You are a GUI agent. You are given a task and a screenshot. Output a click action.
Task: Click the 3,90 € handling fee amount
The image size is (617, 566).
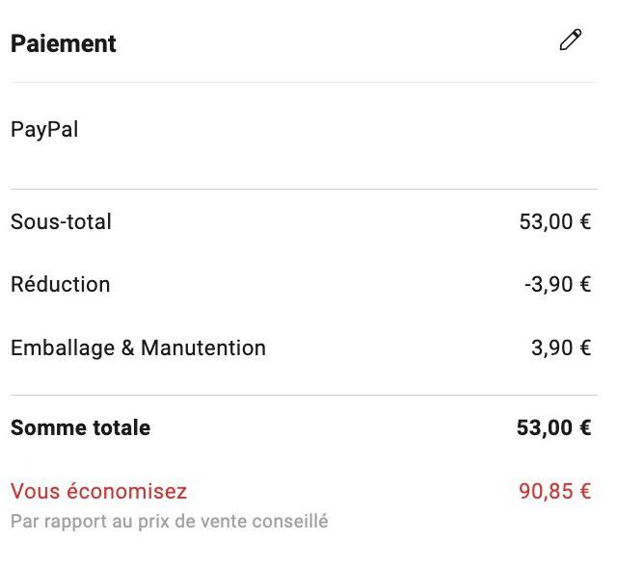pos(561,348)
